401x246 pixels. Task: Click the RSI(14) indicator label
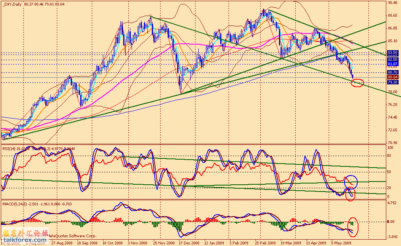pos(9,148)
